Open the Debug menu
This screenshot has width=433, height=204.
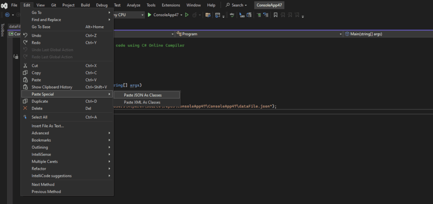point(102,5)
